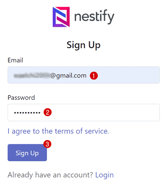Click the "Already have an account?" text
167x185 pixels.
pyautogui.click(x=50, y=175)
